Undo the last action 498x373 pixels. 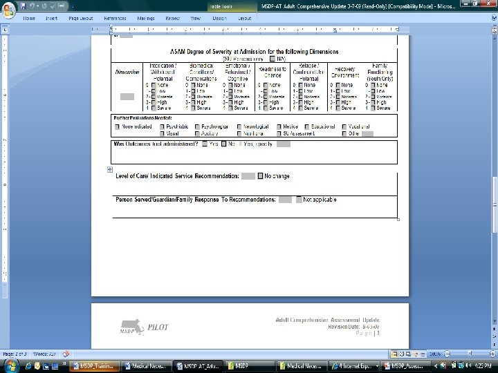(32, 6)
